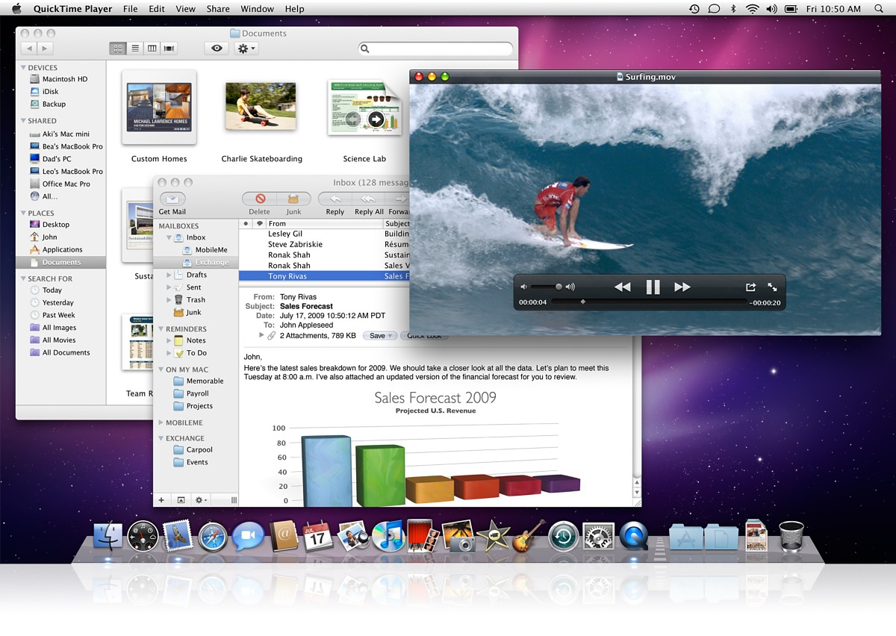Viewport: 896px width, 636px height.
Task: Switch Finder to column view
Action: tap(152, 49)
